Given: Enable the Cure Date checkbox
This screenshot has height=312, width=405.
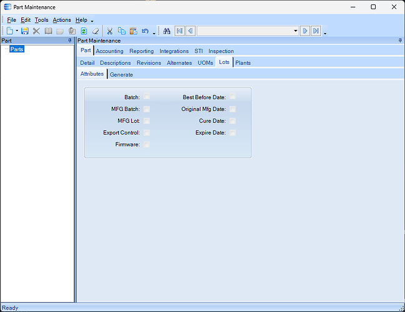Looking at the screenshot, I should (233, 121).
